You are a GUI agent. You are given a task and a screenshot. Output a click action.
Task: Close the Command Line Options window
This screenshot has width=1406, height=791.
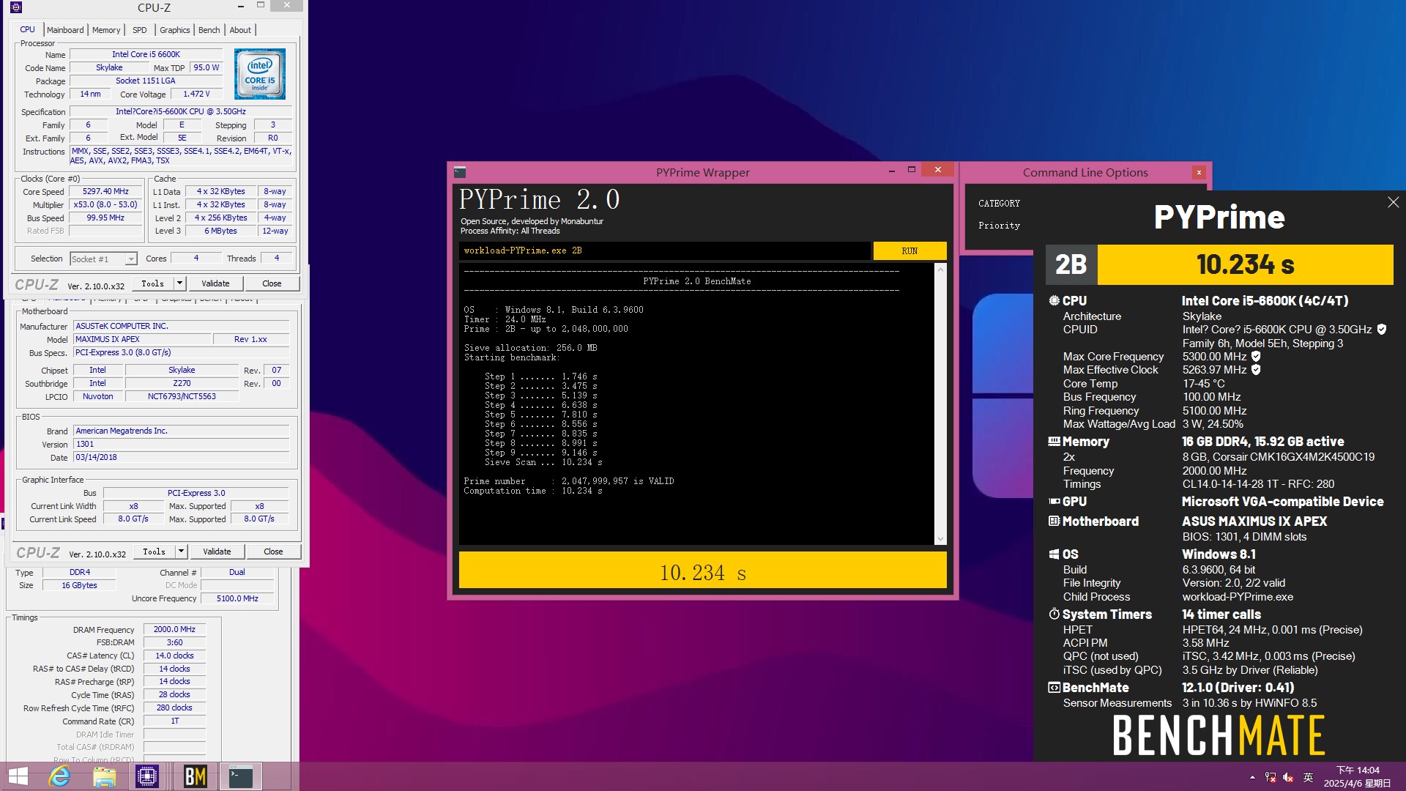pos(1199,173)
